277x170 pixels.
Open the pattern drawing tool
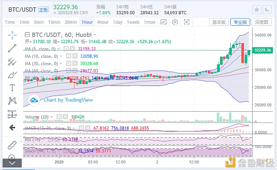click(12, 101)
